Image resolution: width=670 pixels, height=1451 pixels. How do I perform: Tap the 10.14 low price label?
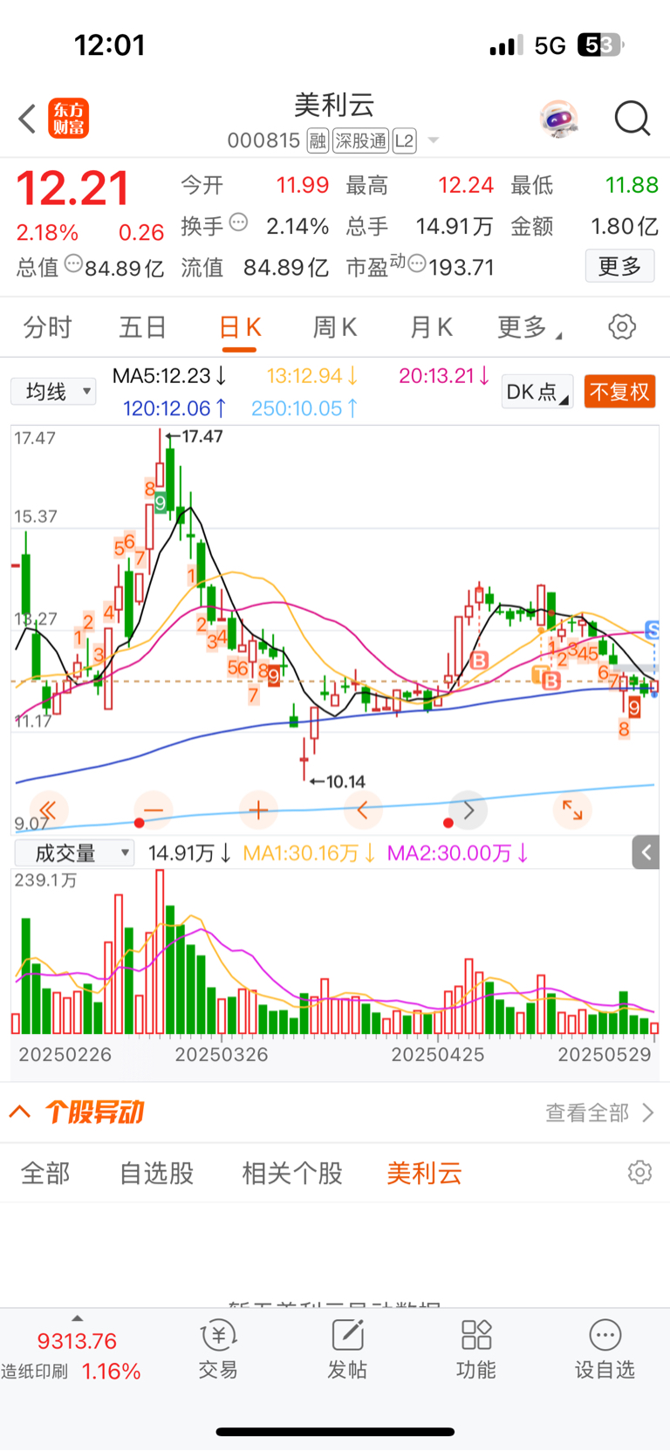pos(345,782)
